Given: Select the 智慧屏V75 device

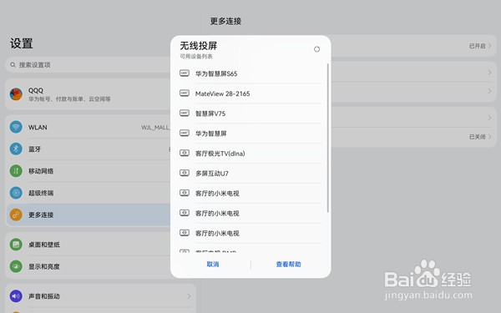Looking at the screenshot, I should tap(250, 114).
